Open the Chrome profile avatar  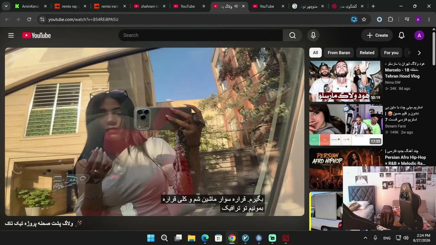pos(418,19)
